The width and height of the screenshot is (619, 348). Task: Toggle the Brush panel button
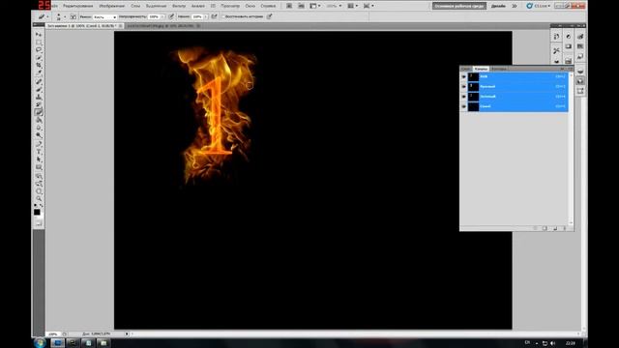point(74,16)
